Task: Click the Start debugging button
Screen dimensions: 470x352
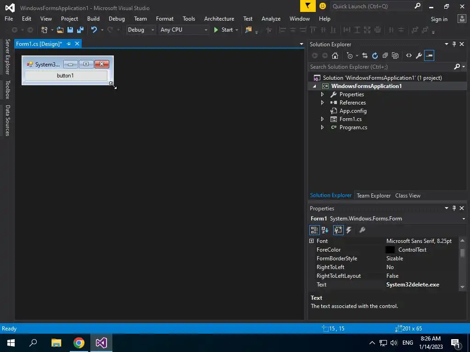Action: (x=224, y=30)
